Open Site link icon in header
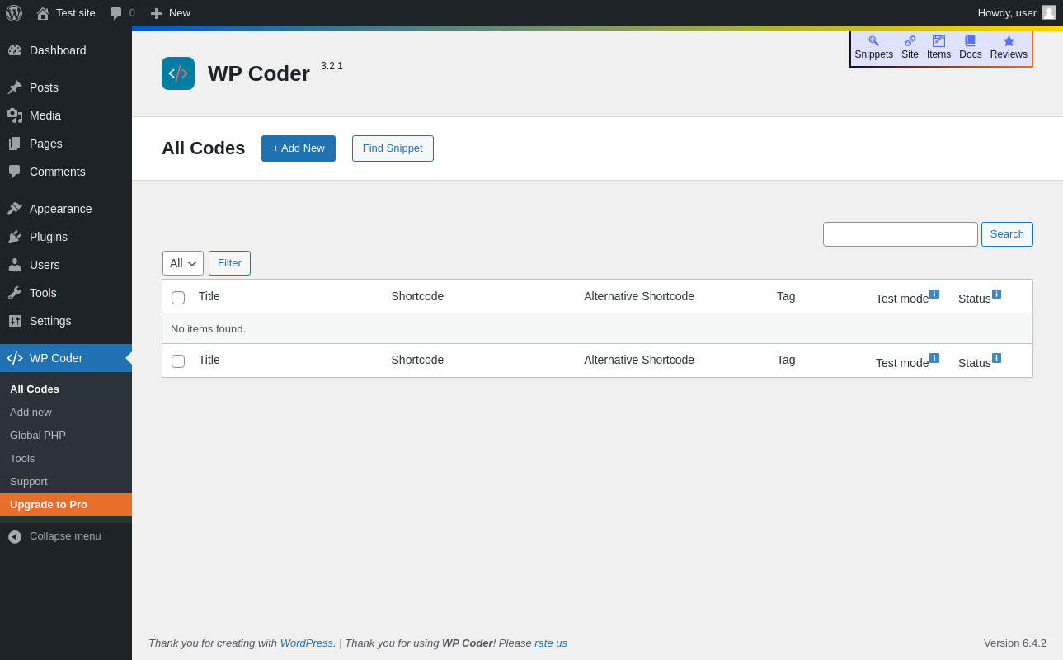The image size is (1063, 660). pyautogui.click(x=910, y=41)
